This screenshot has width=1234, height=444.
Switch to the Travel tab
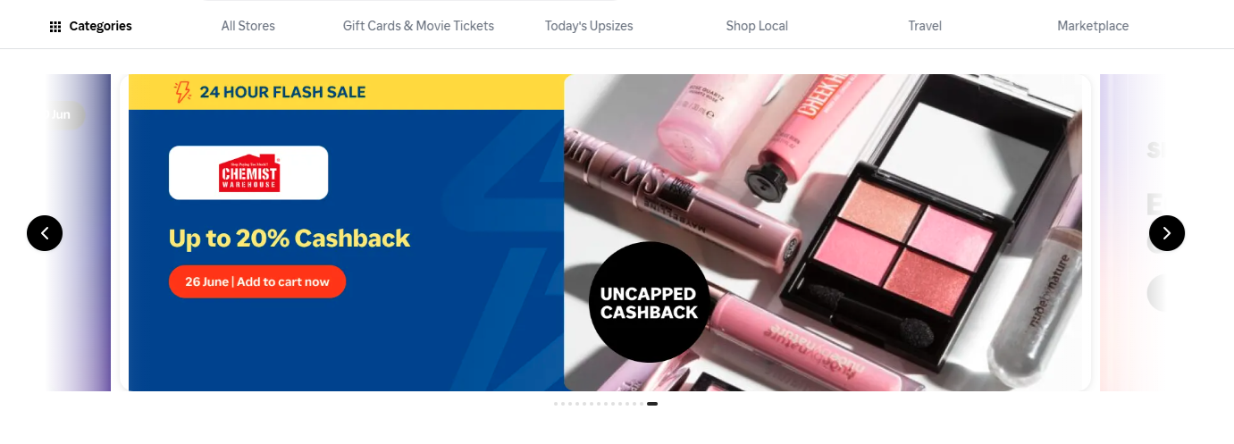925,26
